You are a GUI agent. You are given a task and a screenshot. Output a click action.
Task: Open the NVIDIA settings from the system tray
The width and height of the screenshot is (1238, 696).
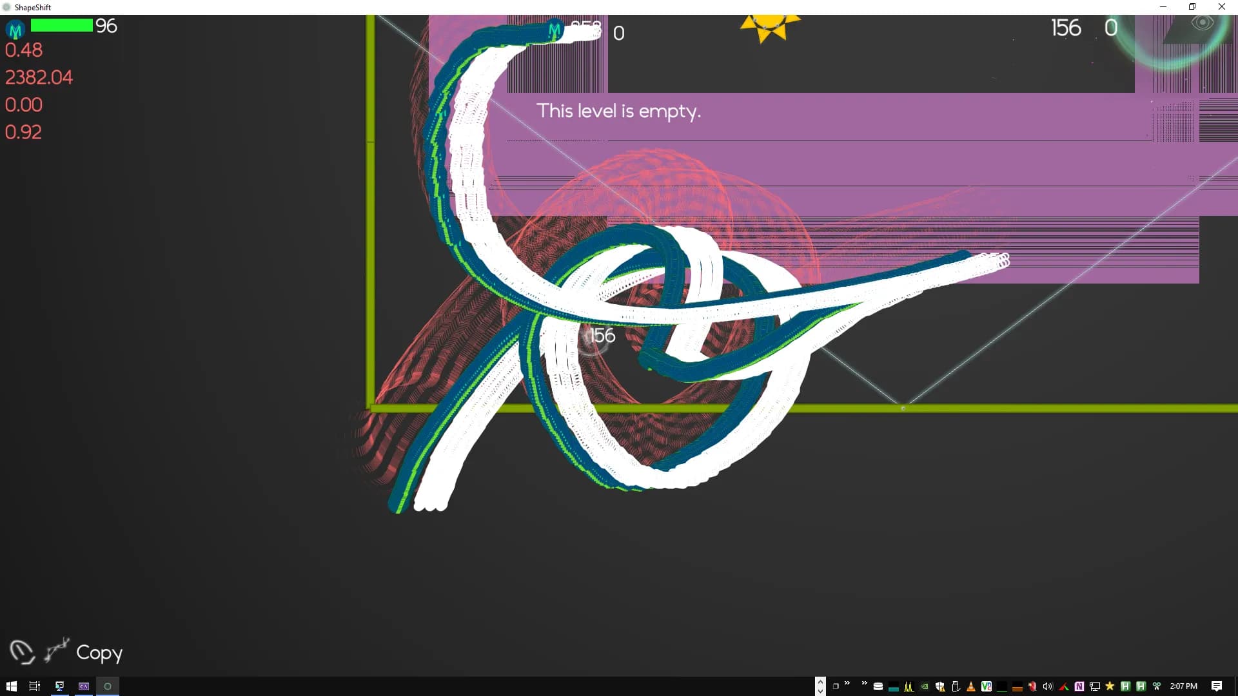click(x=924, y=686)
